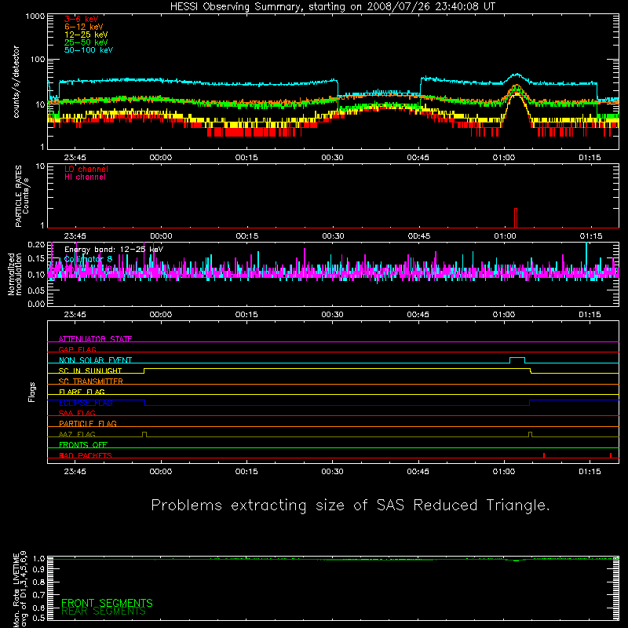
Task: Click the '0.20' modulation axis tick
Action: coord(36,244)
